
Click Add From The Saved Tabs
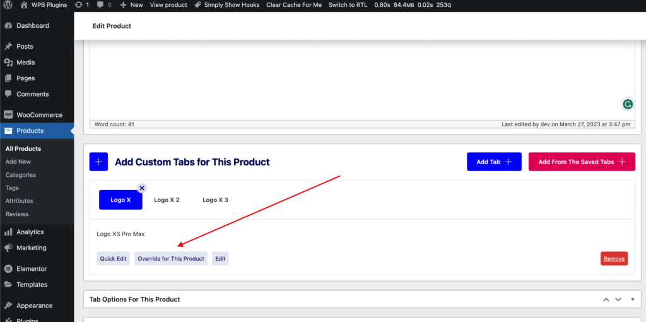pyautogui.click(x=582, y=162)
